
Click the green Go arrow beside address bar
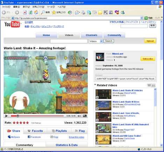146,18
